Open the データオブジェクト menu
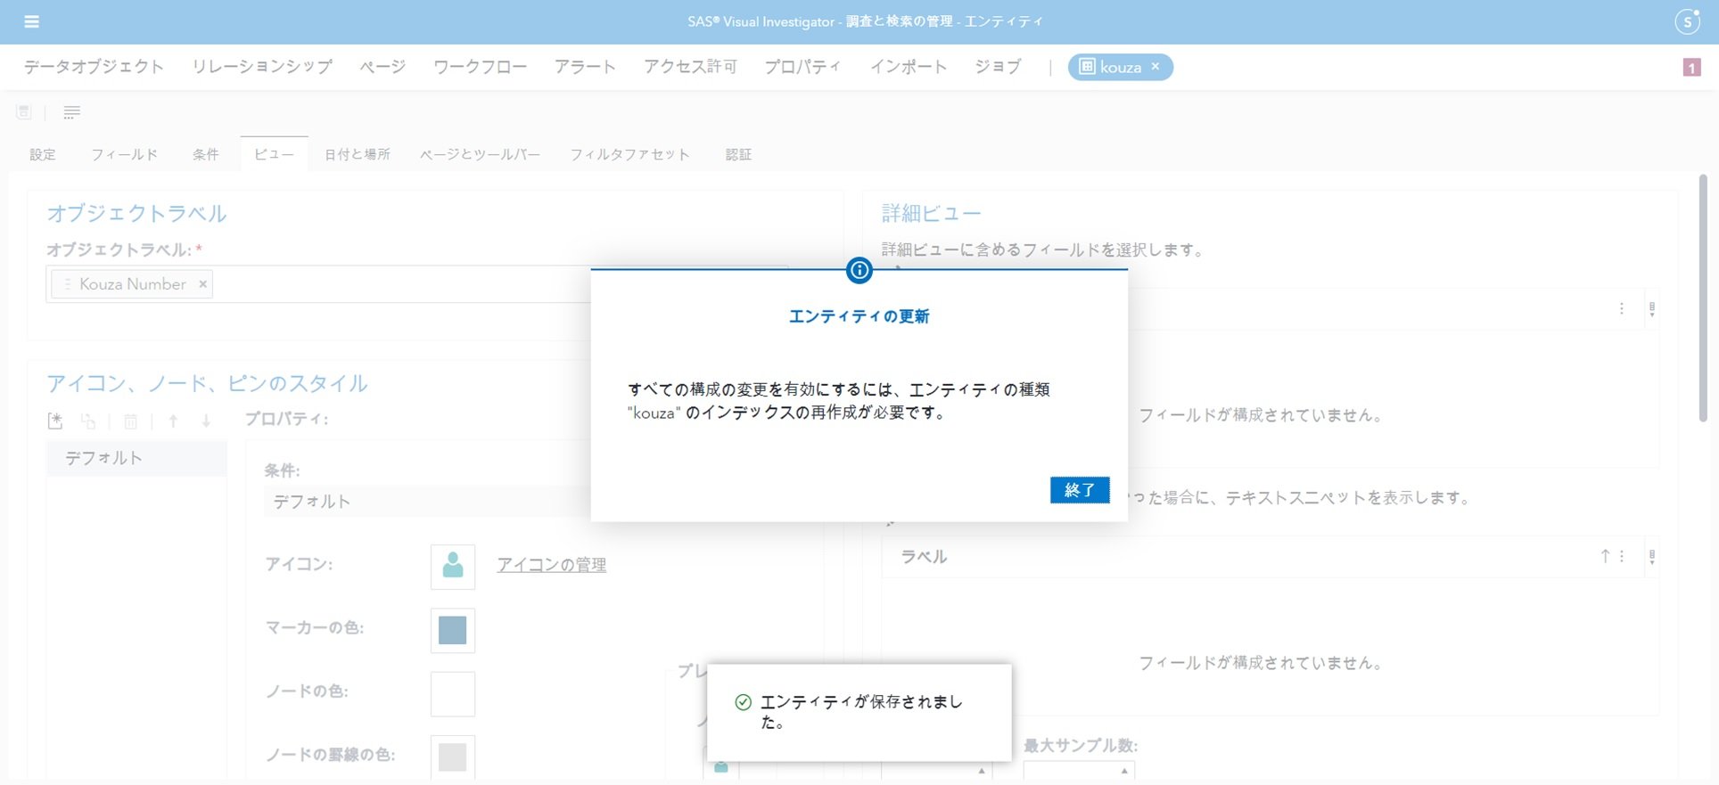The width and height of the screenshot is (1719, 785). 94,67
